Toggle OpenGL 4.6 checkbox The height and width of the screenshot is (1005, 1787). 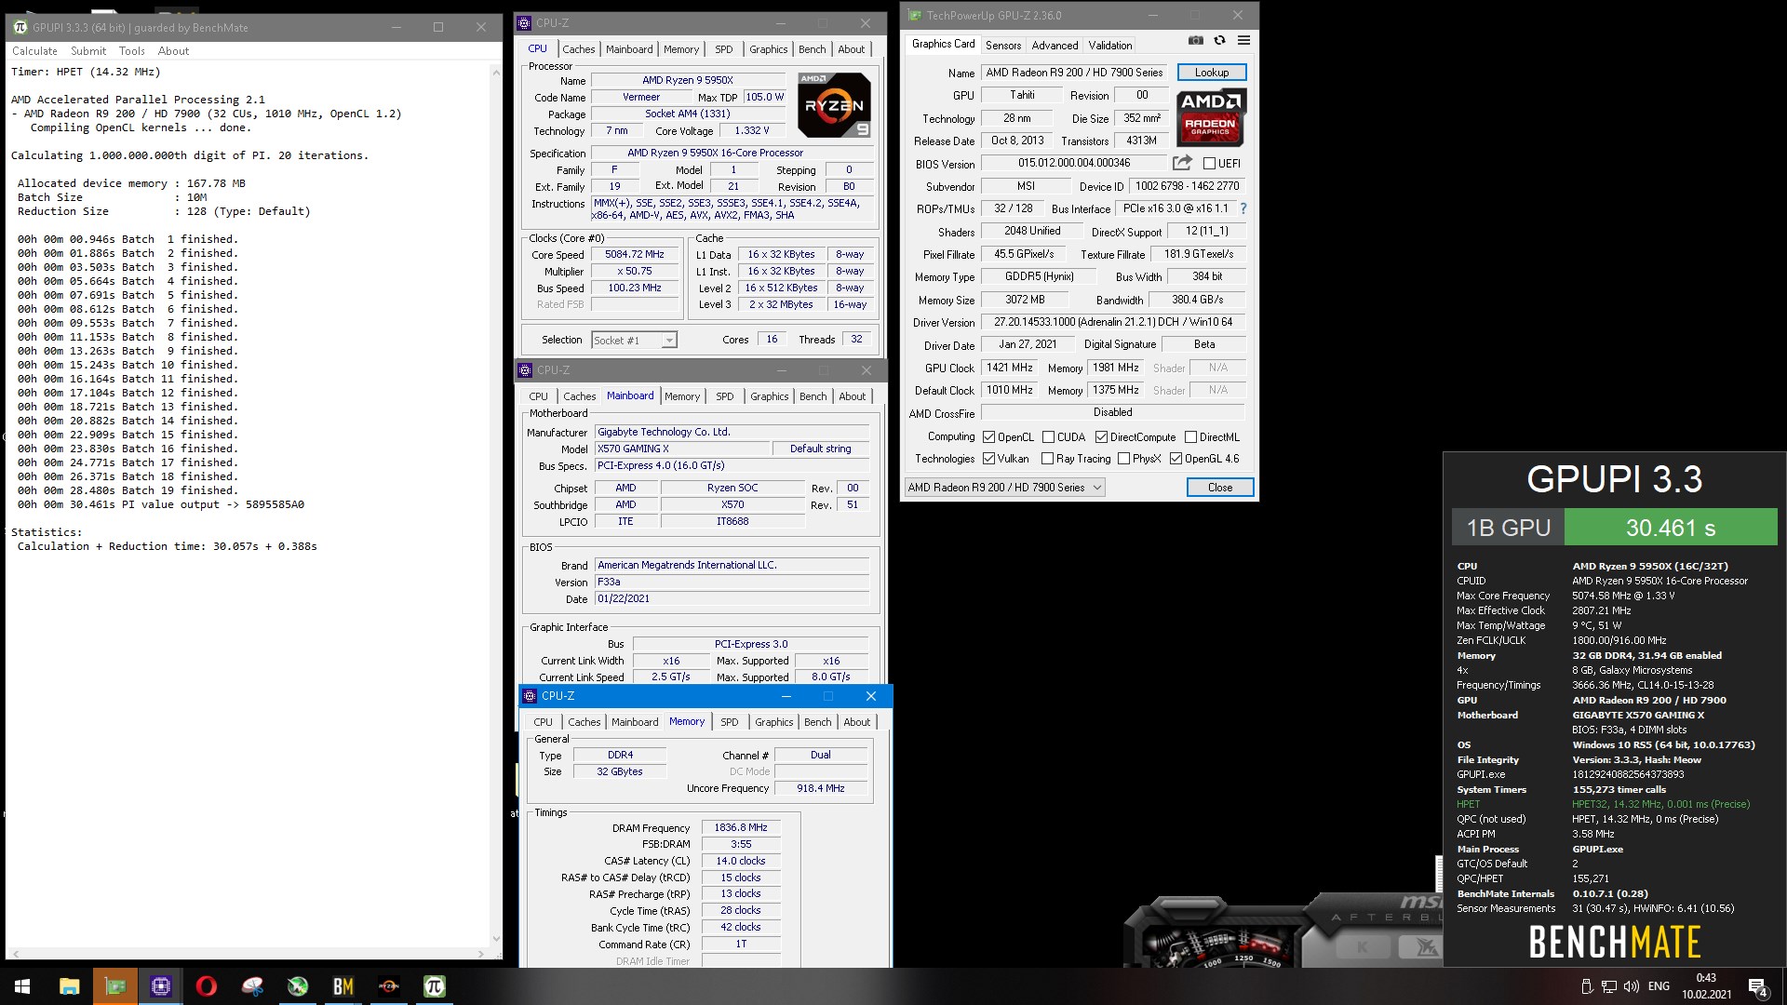pos(1176,458)
